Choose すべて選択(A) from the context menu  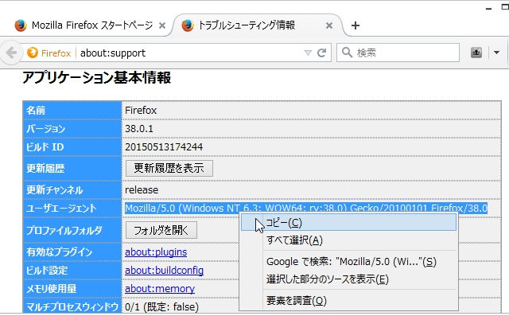click(348, 240)
